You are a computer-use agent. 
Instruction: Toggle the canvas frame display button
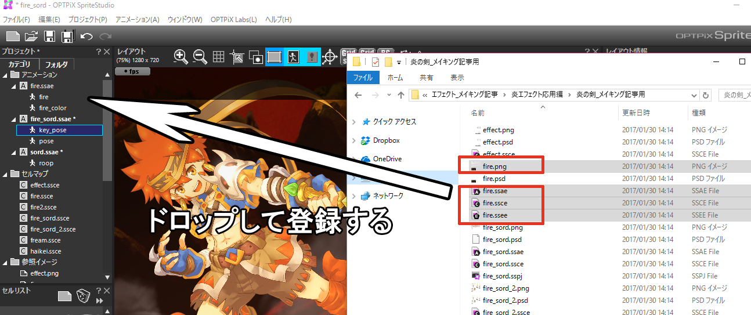click(275, 57)
